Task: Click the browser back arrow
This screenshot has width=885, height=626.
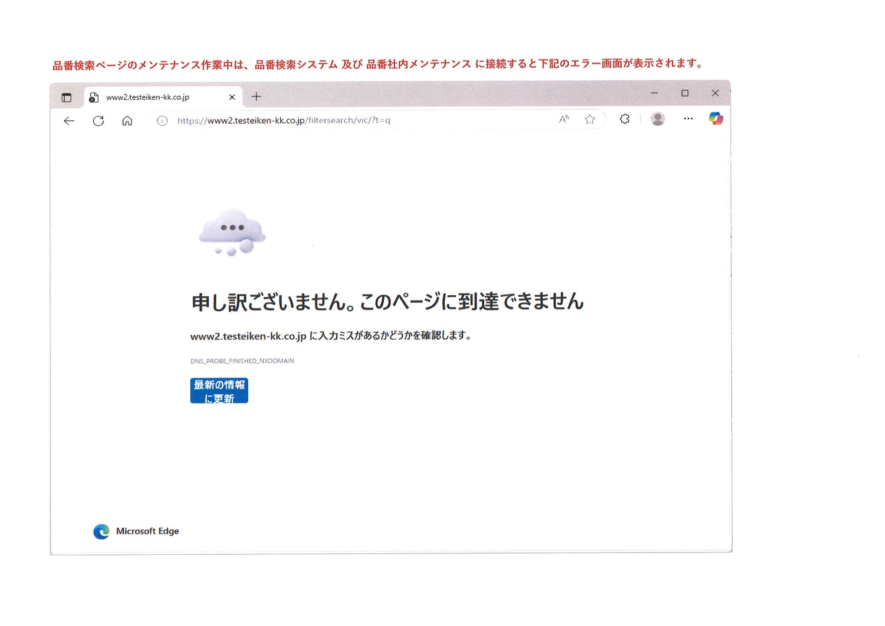Action: tap(69, 121)
